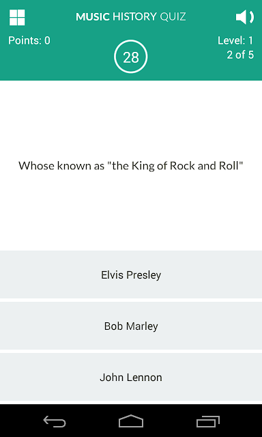Image resolution: width=262 pixels, height=437 pixels.
Task: Click the word MUSIC in the header
Action: click(x=93, y=17)
